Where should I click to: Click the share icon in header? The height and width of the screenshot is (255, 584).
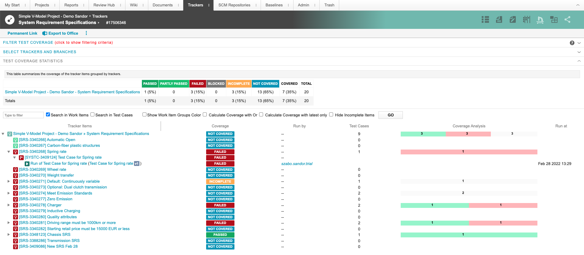(568, 20)
